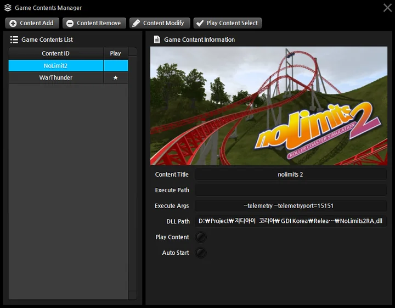Viewport: 395px width, 308px height.
Task: Click the Content Title field
Action: (x=290, y=175)
